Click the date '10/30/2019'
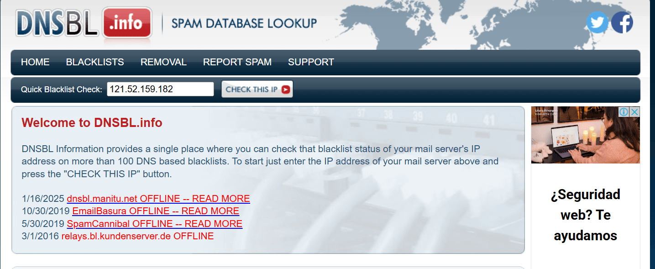The image size is (655, 269). 46,211
